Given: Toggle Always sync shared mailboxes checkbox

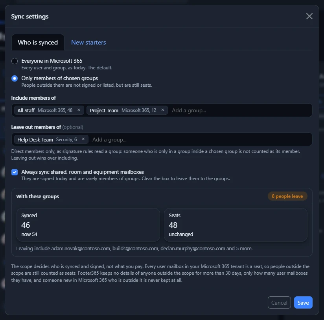Looking at the screenshot, I should pyautogui.click(x=15, y=172).
